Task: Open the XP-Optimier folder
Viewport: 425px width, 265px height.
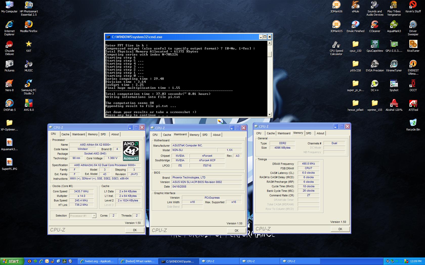Action: pyautogui.click(x=9, y=125)
